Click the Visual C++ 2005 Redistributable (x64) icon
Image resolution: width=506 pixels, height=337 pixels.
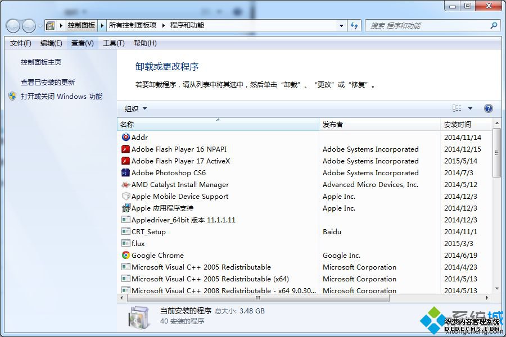(x=125, y=279)
